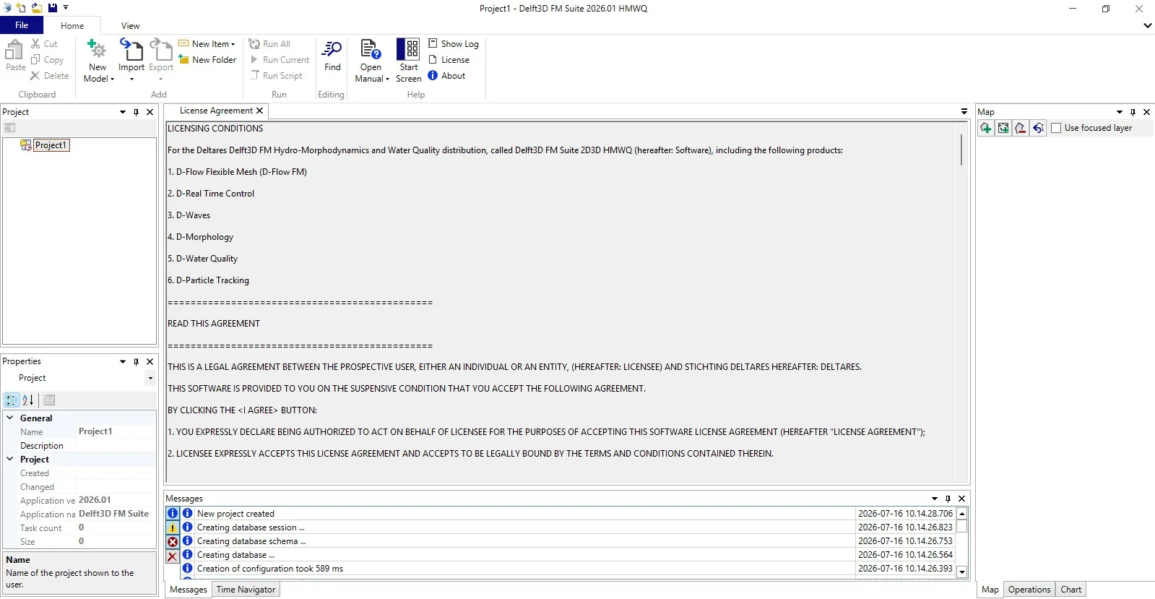This screenshot has height=599, width=1155.
Task: Switch to the Chart tab
Action: [1071, 590]
